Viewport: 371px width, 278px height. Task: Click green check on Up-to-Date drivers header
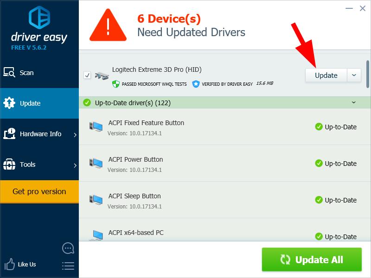click(87, 102)
